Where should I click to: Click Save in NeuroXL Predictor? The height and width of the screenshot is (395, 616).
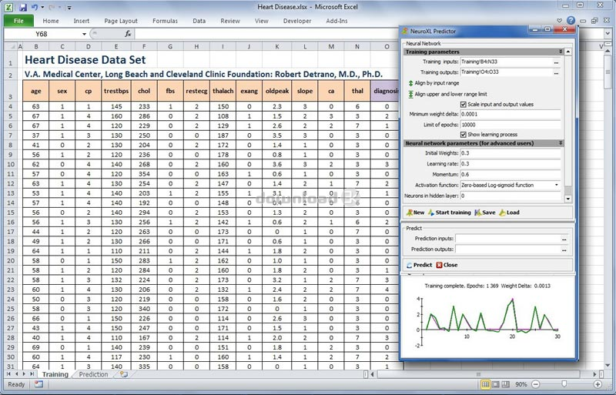[x=485, y=213]
